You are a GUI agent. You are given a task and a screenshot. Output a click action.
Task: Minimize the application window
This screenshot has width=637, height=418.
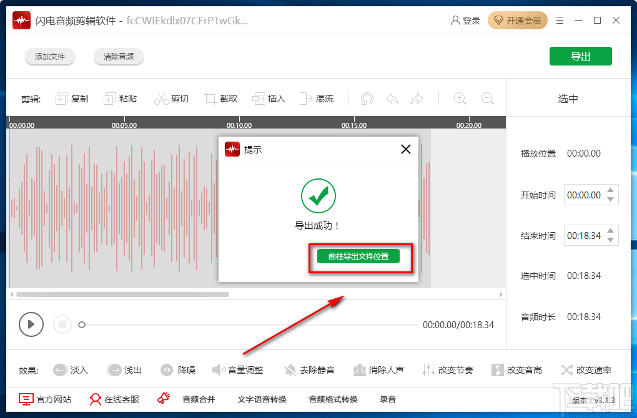(x=578, y=21)
